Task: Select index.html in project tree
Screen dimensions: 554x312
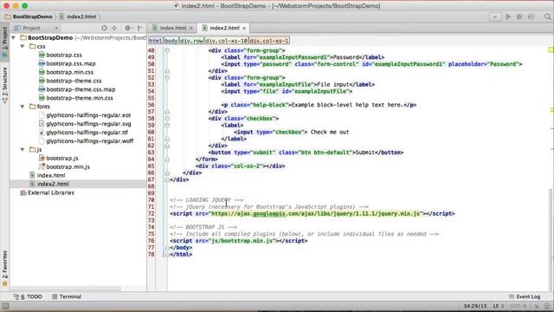Action: [51, 175]
